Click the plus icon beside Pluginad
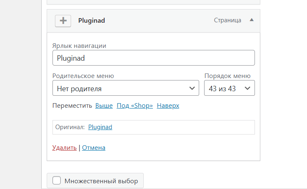The width and height of the screenshot is (307, 189). pos(63,21)
